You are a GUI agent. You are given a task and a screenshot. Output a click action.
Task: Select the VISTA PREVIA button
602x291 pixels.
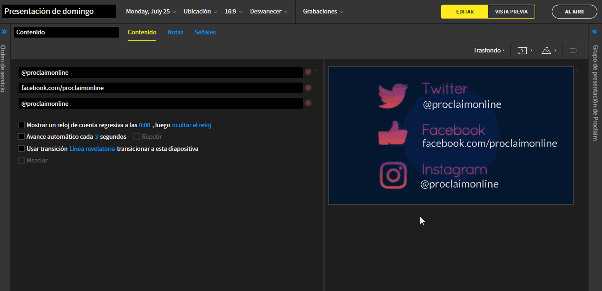pos(511,12)
